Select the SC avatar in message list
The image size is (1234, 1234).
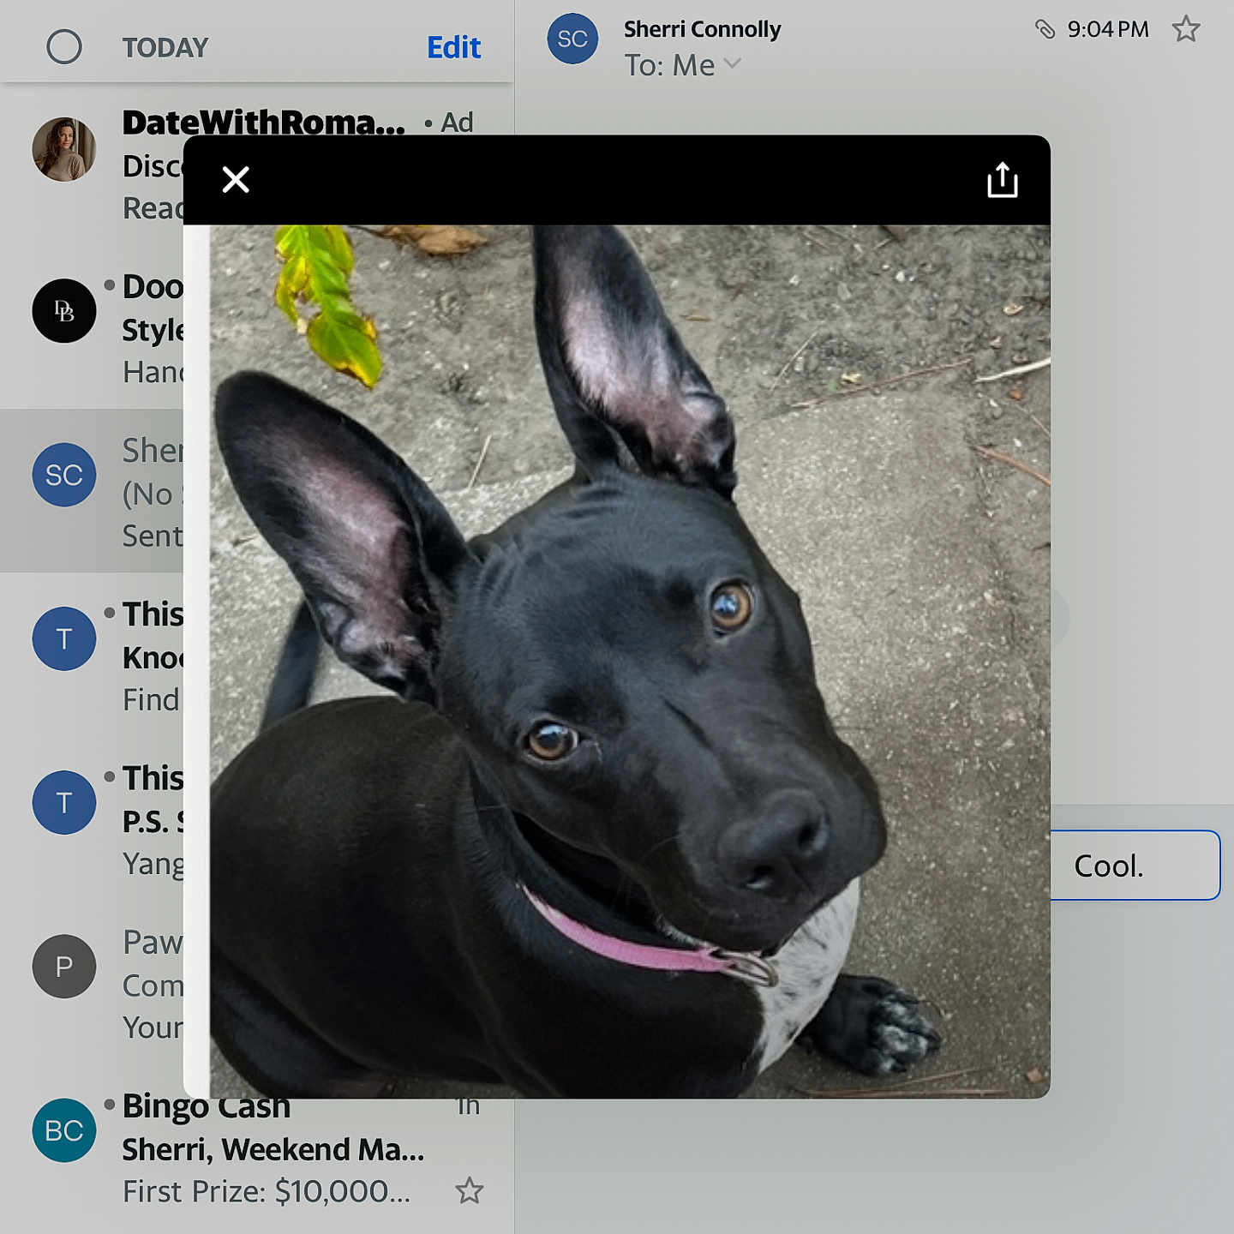[64, 475]
